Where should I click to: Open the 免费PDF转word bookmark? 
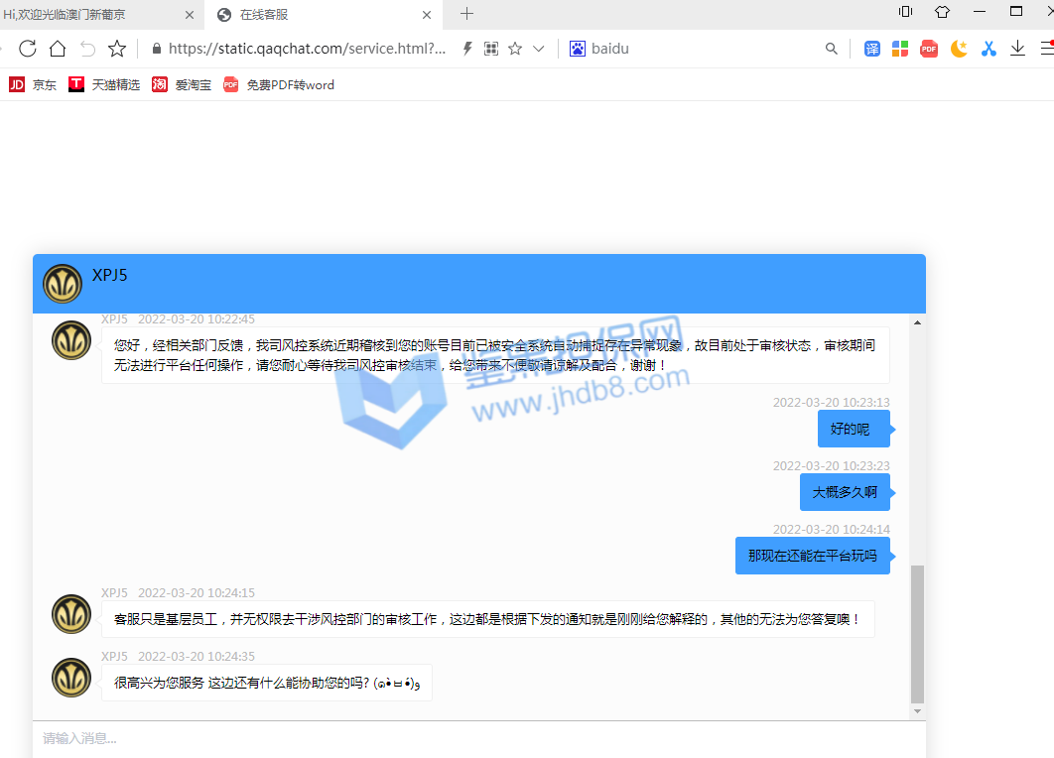click(x=279, y=85)
